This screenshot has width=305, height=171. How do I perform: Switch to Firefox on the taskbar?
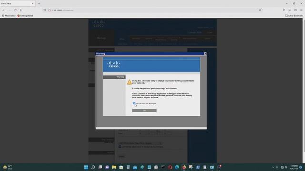184,167
